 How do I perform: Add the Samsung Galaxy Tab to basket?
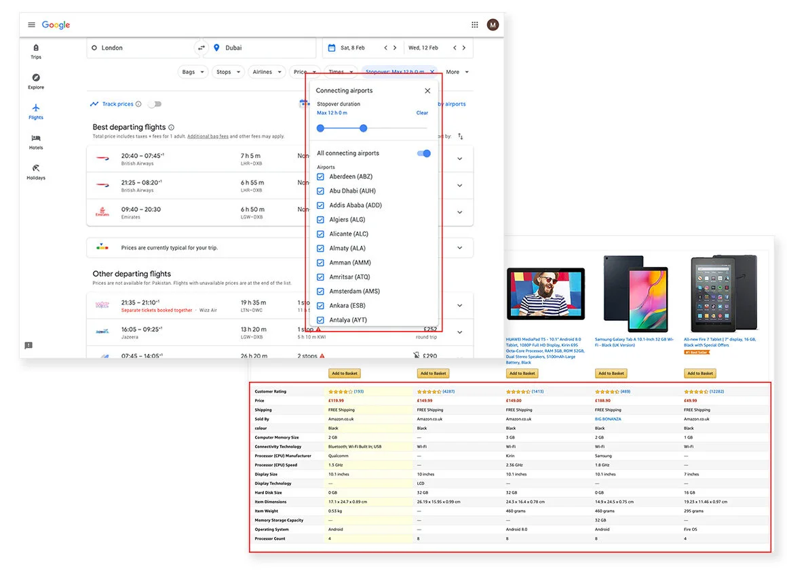611,374
